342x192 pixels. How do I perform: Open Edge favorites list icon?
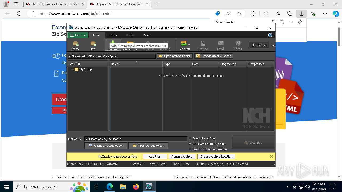(278, 14)
